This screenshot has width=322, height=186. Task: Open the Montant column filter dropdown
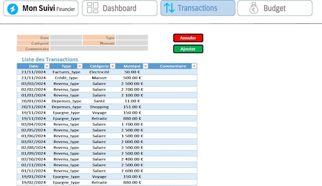(145, 66)
